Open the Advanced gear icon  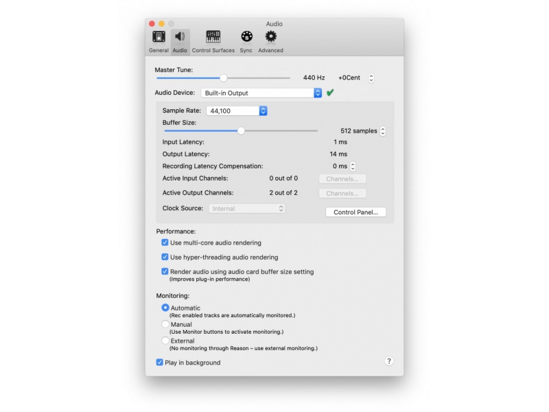pos(270,36)
